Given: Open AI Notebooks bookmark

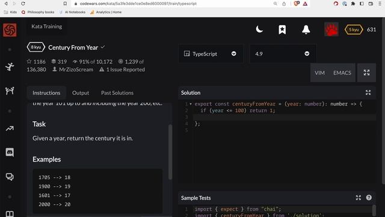Looking at the screenshot, I should pyautogui.click(x=72, y=12).
